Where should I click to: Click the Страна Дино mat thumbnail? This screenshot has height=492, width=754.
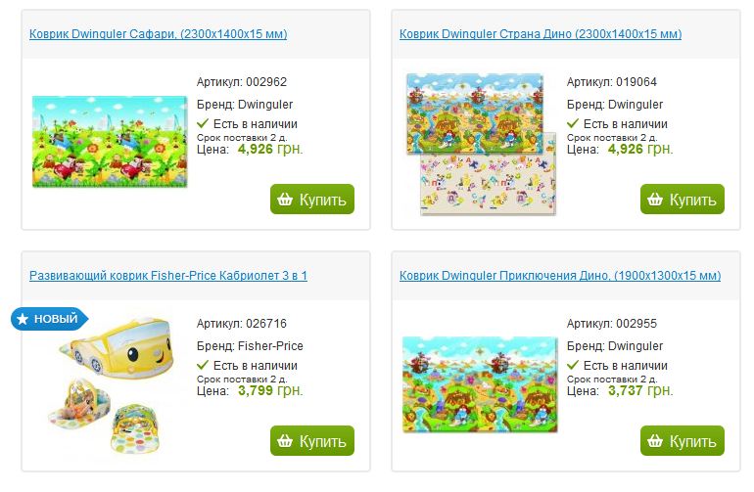(480, 143)
